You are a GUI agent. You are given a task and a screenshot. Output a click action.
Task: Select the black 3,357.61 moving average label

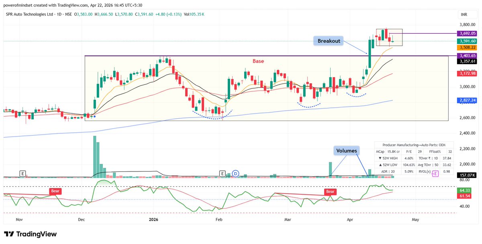coord(468,61)
